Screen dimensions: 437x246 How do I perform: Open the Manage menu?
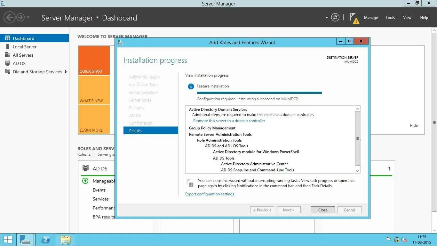[x=371, y=18]
